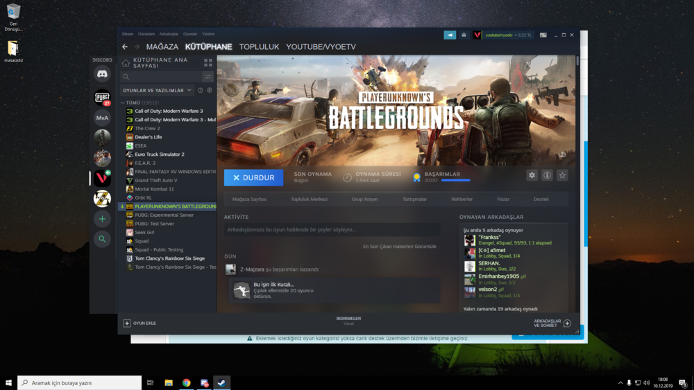Open Rehberler link

click(x=462, y=200)
